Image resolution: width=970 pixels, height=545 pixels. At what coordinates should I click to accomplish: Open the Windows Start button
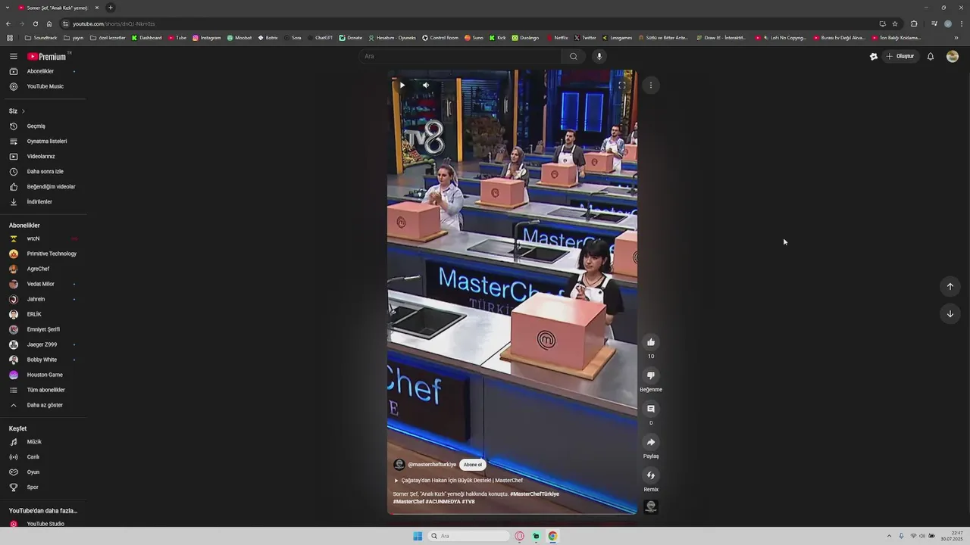tap(418, 536)
